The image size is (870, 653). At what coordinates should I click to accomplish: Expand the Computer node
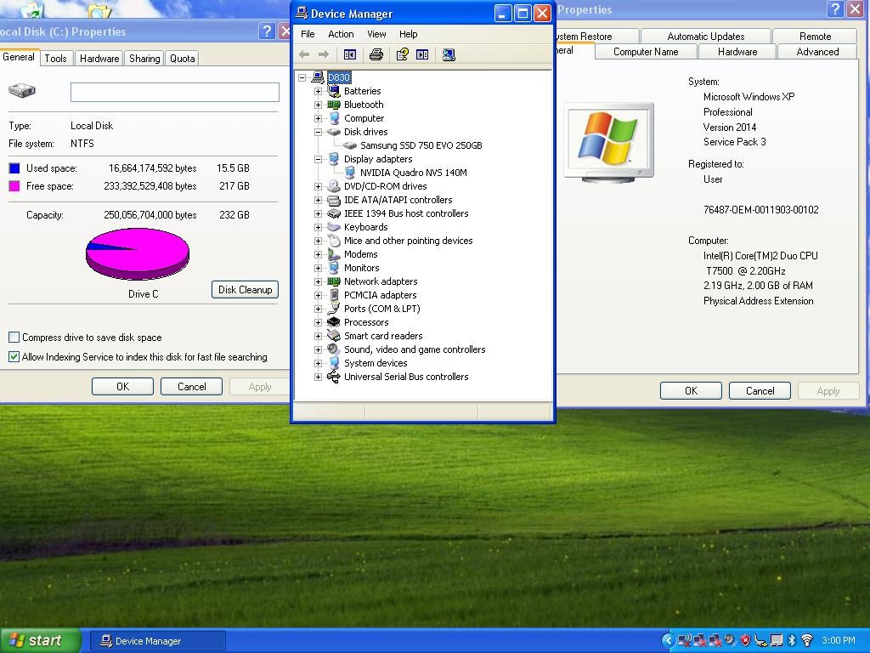point(318,118)
